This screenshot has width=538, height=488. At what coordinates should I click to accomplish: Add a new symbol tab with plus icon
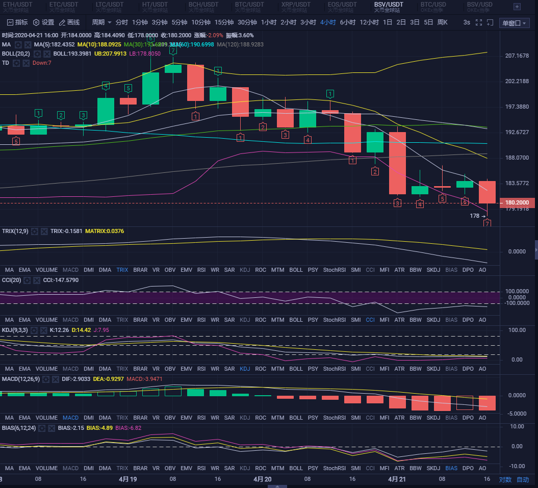(x=517, y=7)
